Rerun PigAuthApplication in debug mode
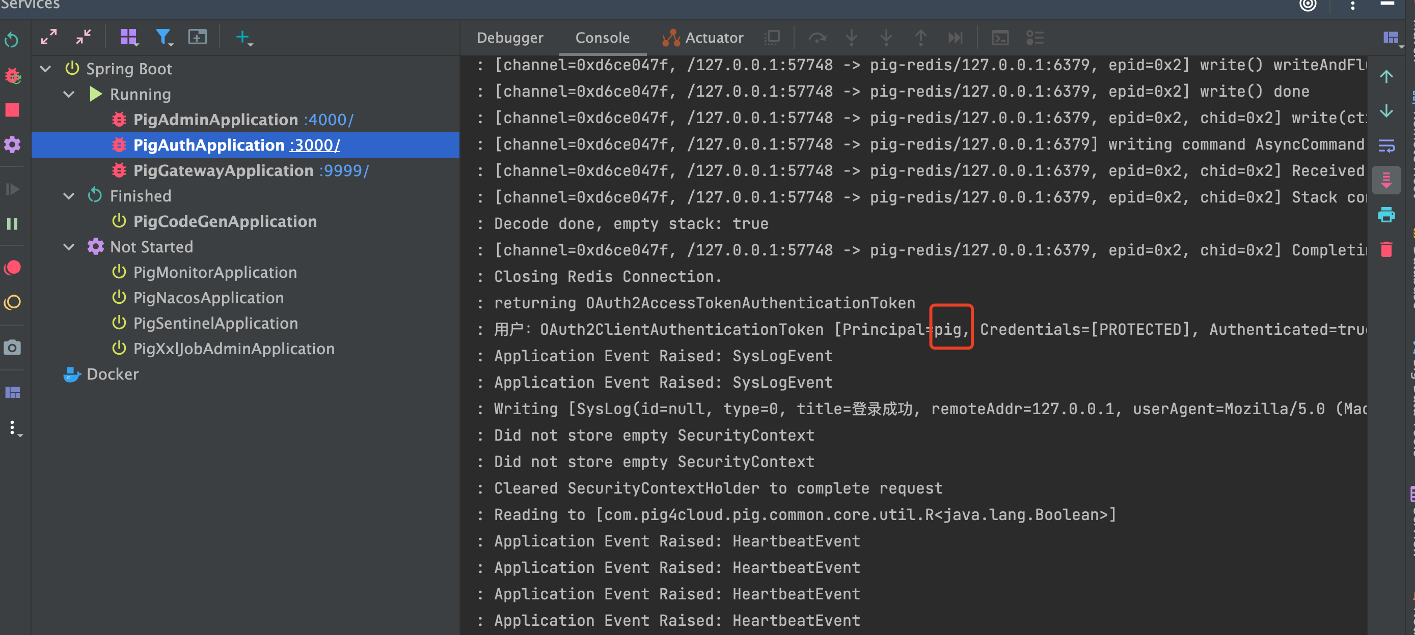Viewport: 1415px width, 635px height. coord(12,76)
